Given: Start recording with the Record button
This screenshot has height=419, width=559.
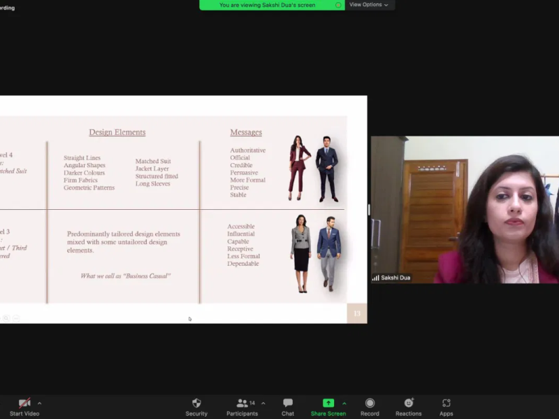Looking at the screenshot, I should pyautogui.click(x=370, y=407).
